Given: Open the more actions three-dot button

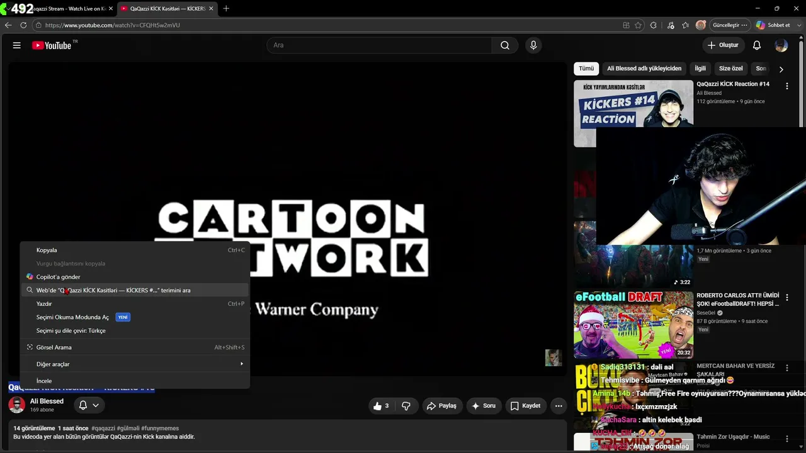Looking at the screenshot, I should click(x=559, y=406).
